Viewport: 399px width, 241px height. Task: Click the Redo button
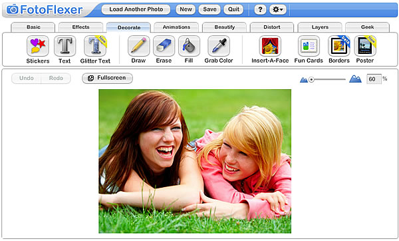[56, 78]
